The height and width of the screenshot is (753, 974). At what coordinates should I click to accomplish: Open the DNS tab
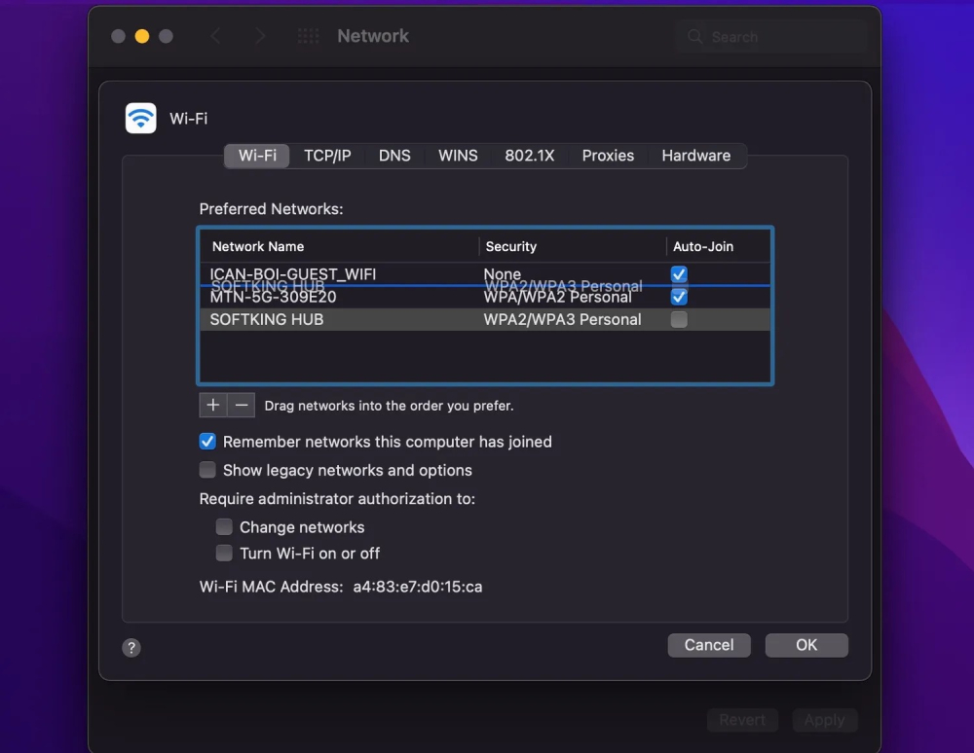click(394, 156)
